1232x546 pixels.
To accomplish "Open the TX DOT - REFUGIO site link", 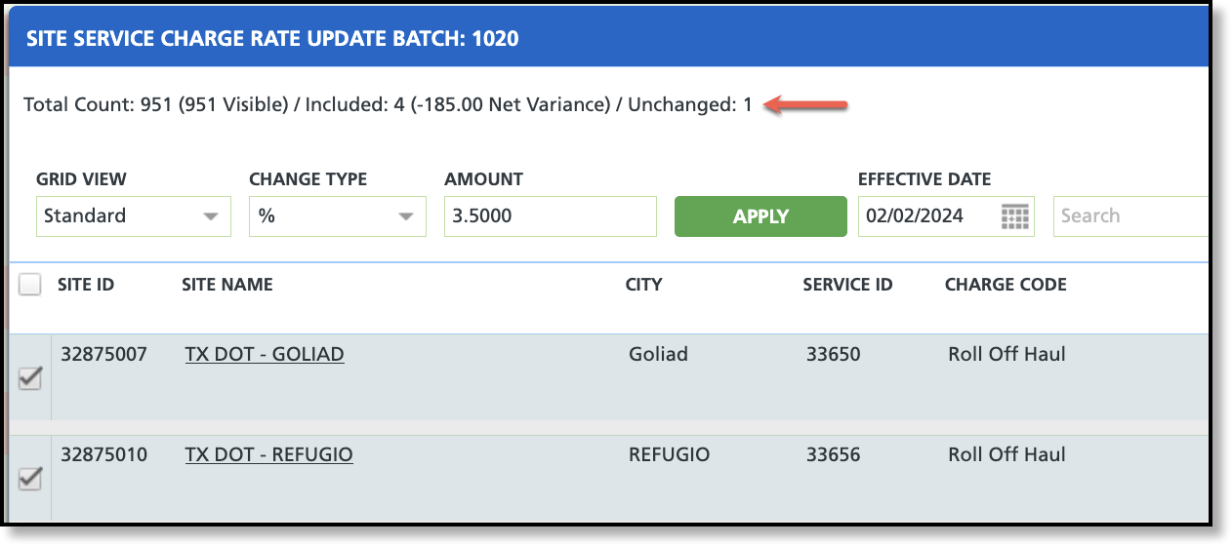I will [268, 454].
